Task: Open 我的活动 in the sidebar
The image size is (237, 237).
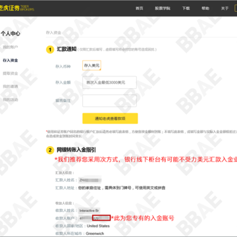Action: 11,99
